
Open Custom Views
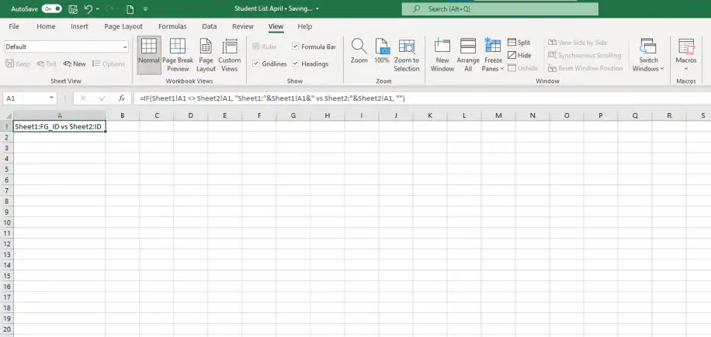point(230,55)
